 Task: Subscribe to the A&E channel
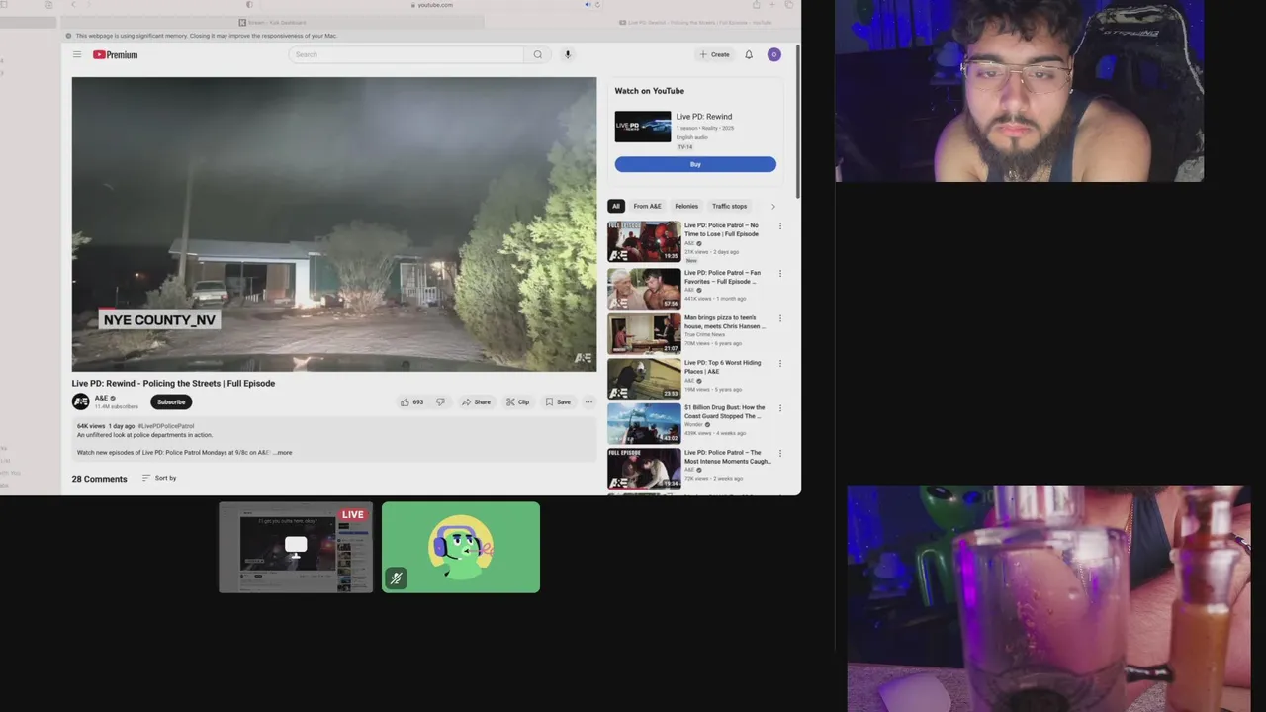point(171,401)
